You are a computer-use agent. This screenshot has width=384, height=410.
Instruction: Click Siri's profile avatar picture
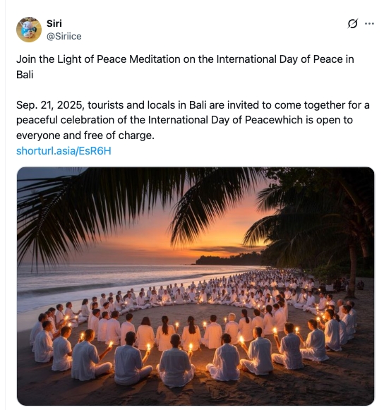tap(29, 30)
